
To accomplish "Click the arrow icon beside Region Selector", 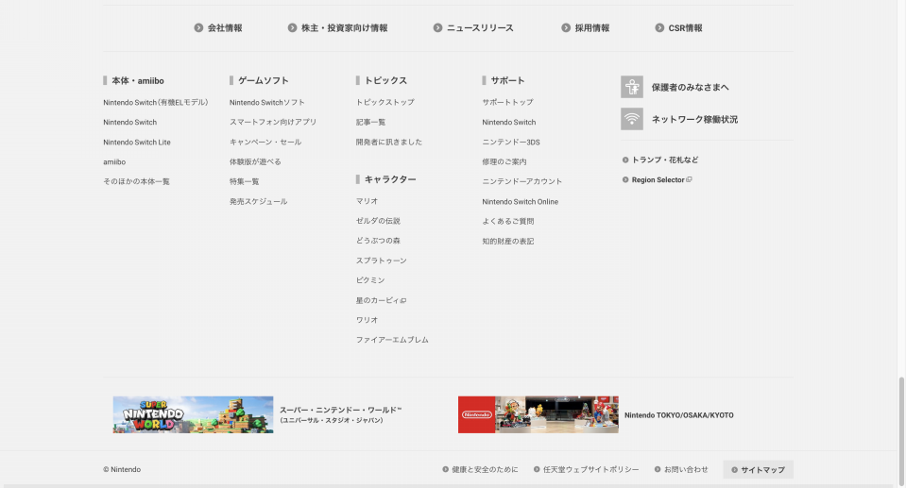I will pyautogui.click(x=625, y=179).
